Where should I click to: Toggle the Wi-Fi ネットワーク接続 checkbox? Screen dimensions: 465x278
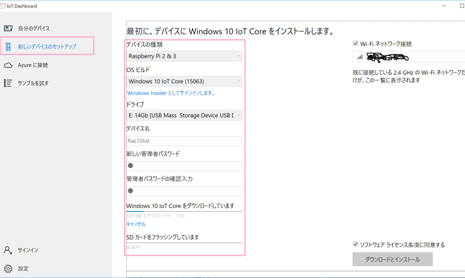[355, 44]
